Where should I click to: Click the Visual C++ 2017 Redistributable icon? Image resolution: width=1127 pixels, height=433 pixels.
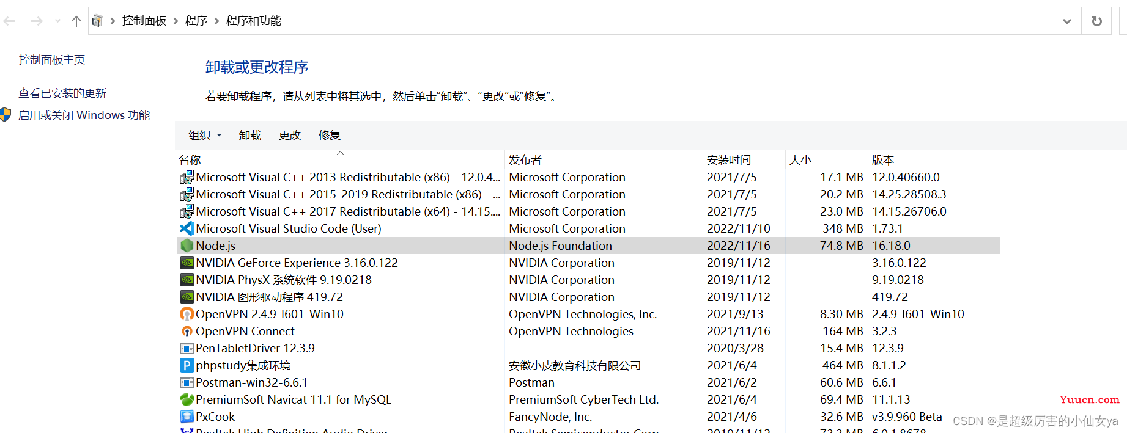187,212
